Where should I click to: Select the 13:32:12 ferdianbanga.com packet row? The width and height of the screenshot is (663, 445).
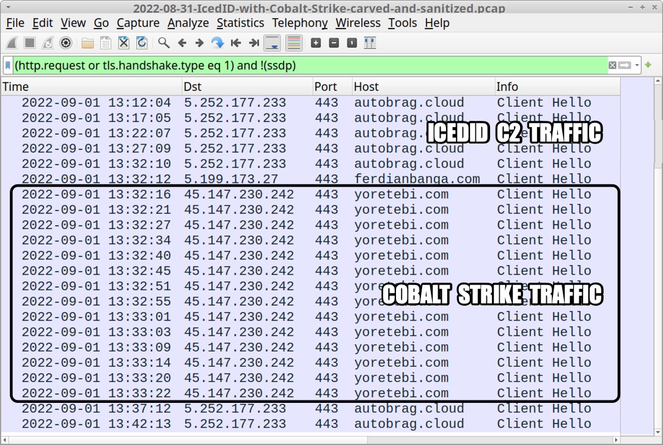(x=310, y=179)
